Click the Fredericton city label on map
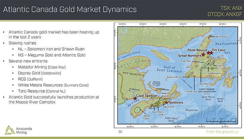The height and width of the screenshot is (139, 244). tap(135, 89)
